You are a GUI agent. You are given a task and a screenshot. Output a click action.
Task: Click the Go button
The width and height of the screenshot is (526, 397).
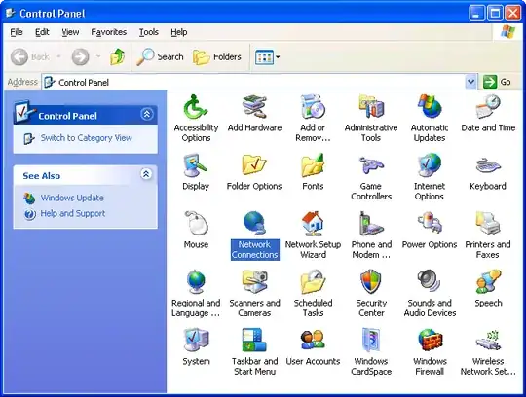click(497, 82)
